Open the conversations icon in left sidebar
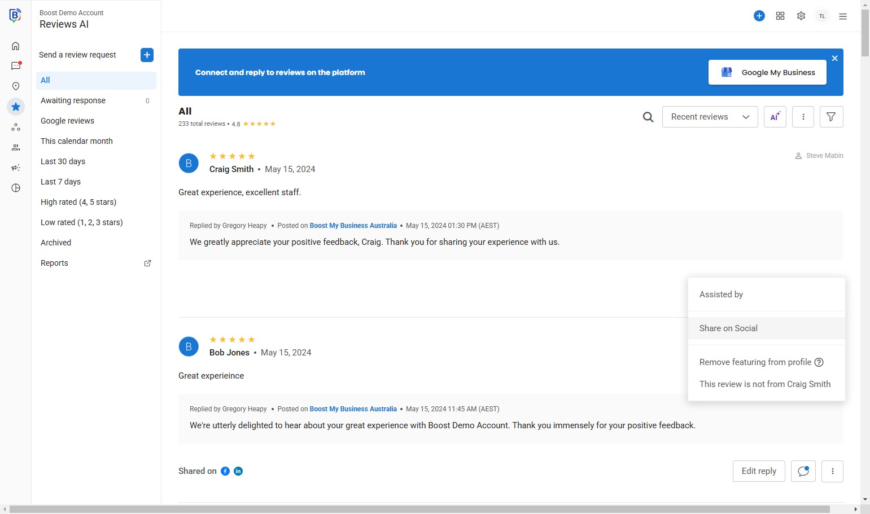This screenshot has height=514, width=870. point(16,66)
